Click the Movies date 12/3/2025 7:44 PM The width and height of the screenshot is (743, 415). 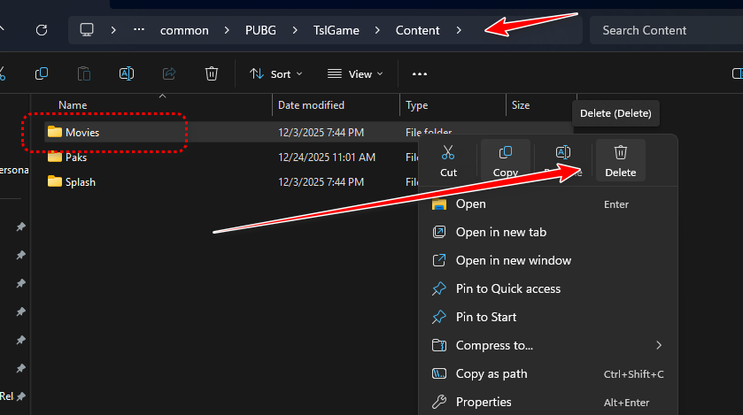pos(321,133)
